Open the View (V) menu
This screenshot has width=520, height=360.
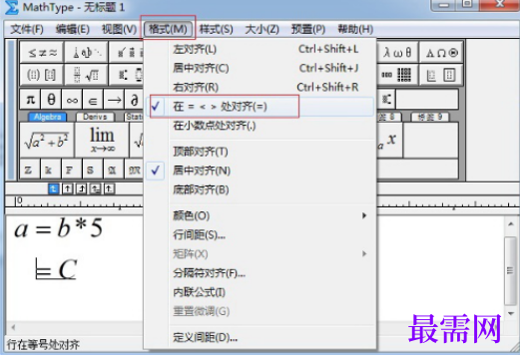119,29
